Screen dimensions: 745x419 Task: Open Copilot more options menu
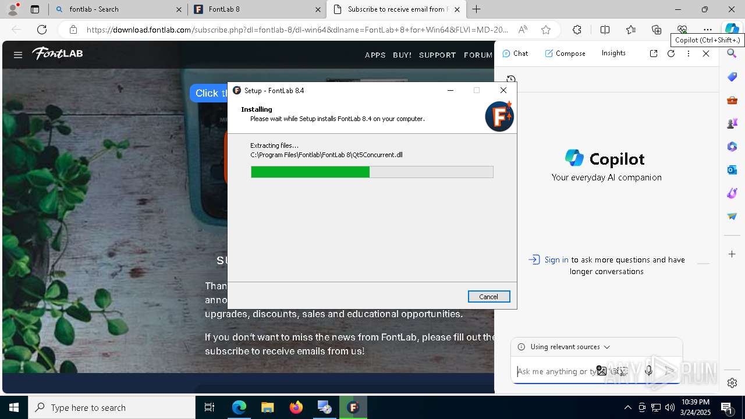[x=689, y=54]
